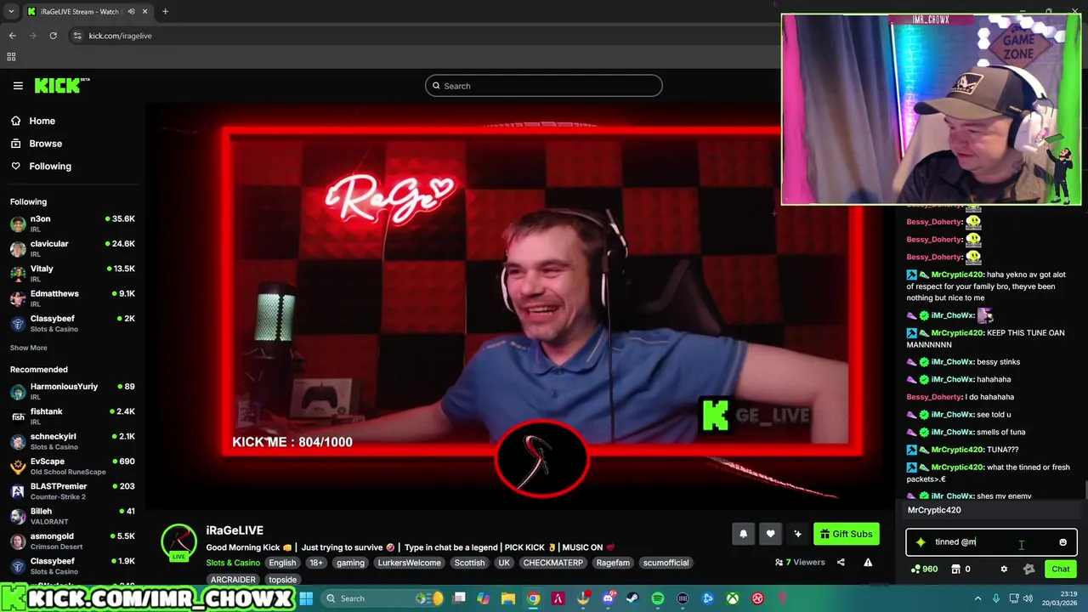Click iRaGeLIVE channel avatar
The width and height of the screenshot is (1088, 612).
tap(178, 541)
